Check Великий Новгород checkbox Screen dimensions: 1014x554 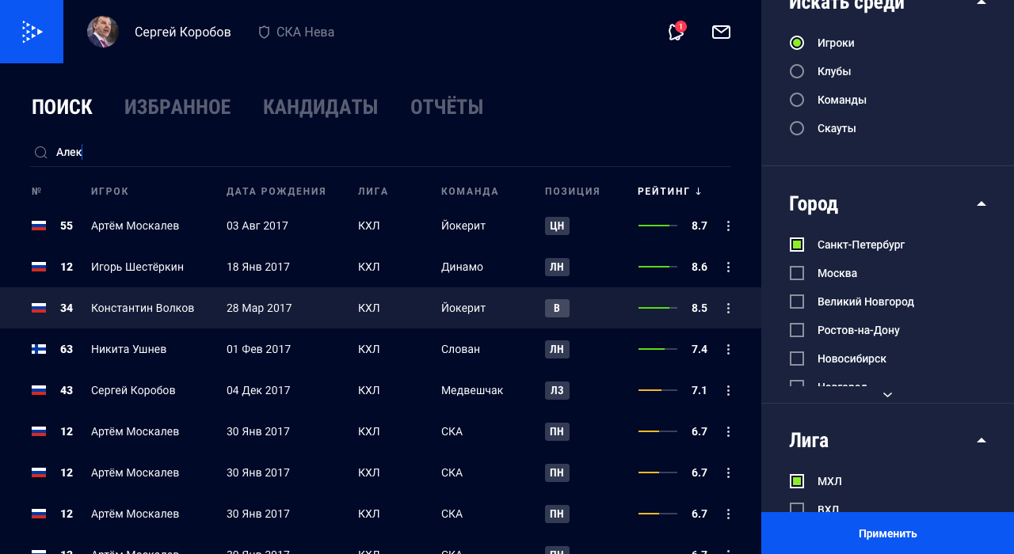point(797,302)
